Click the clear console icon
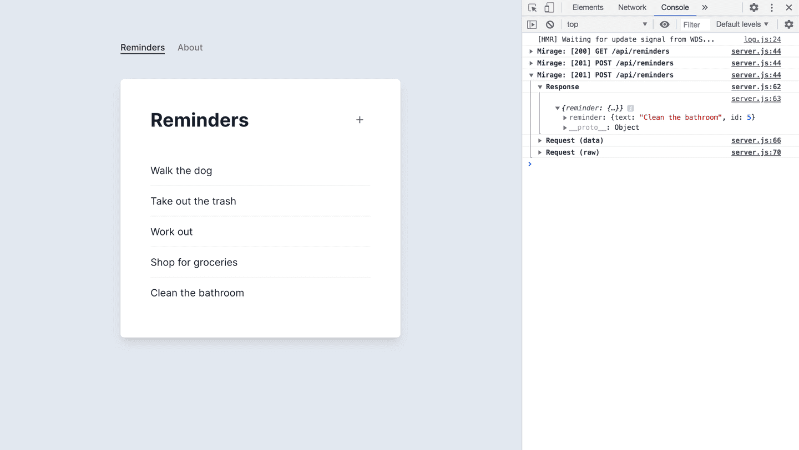The width and height of the screenshot is (799, 450). (549, 24)
